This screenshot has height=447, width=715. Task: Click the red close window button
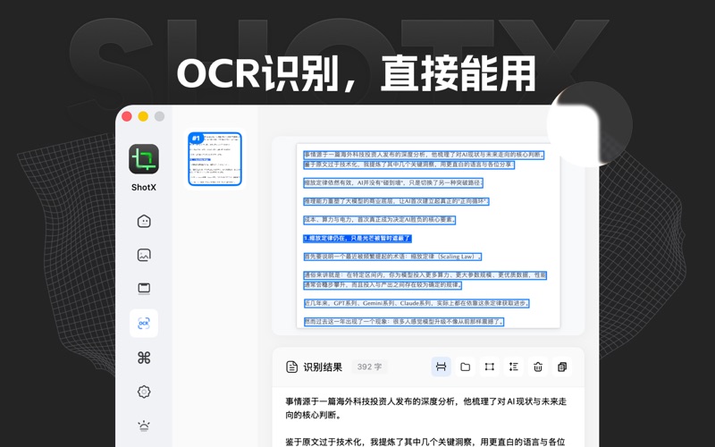tap(127, 116)
